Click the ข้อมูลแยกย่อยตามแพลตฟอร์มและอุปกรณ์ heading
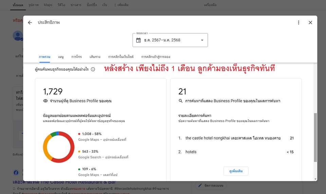Screen dimensions: 326x194 (x=77, y=116)
